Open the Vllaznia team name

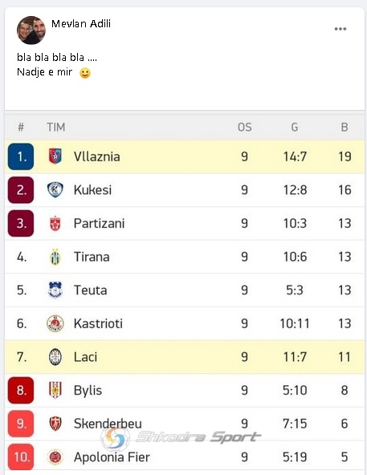click(96, 156)
